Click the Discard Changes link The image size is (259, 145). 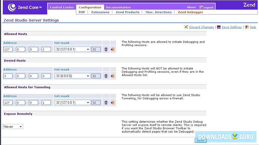click(201, 27)
